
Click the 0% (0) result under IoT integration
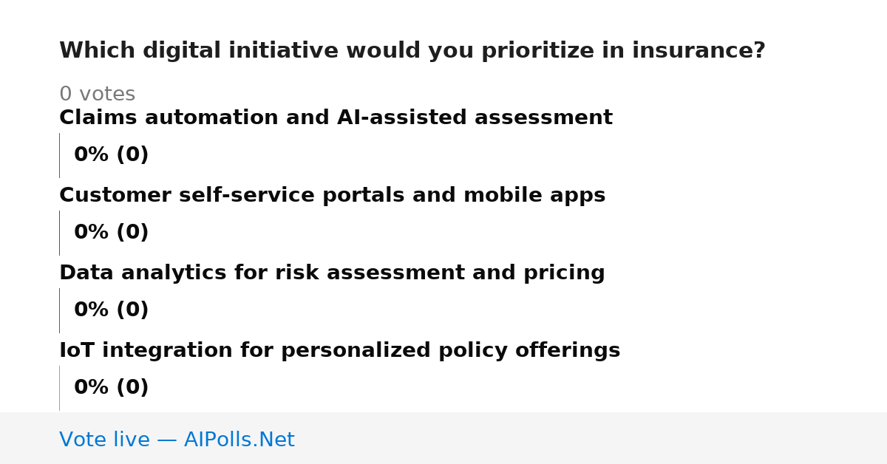pos(111,388)
